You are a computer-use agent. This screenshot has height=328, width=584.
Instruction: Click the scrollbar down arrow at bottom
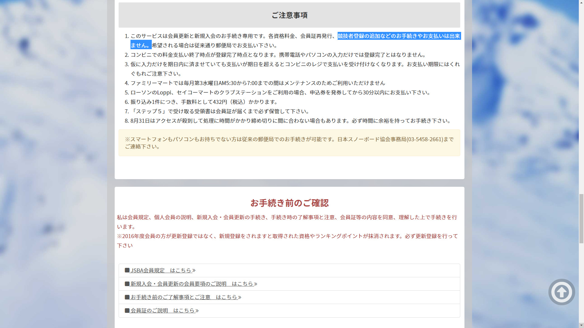581,325
